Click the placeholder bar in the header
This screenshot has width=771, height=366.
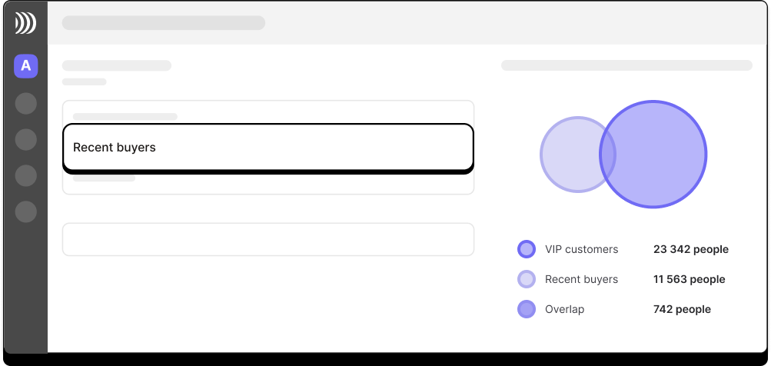click(163, 22)
